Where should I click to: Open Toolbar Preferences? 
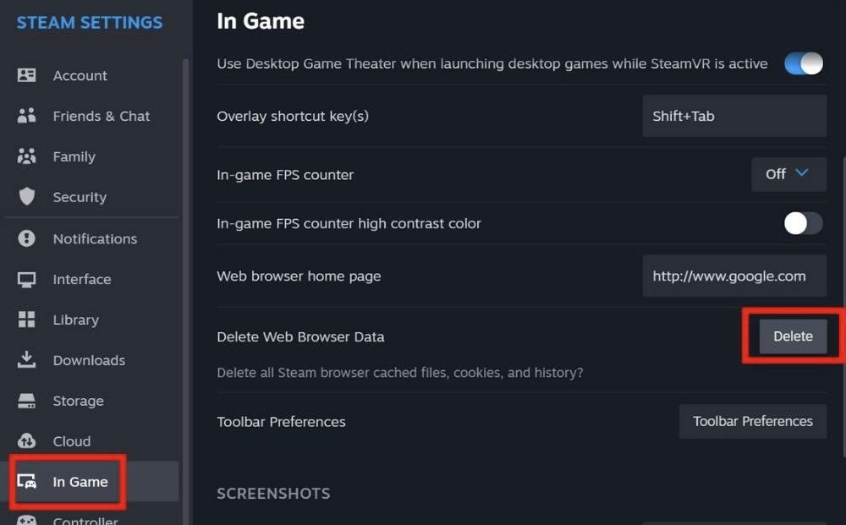tap(752, 421)
